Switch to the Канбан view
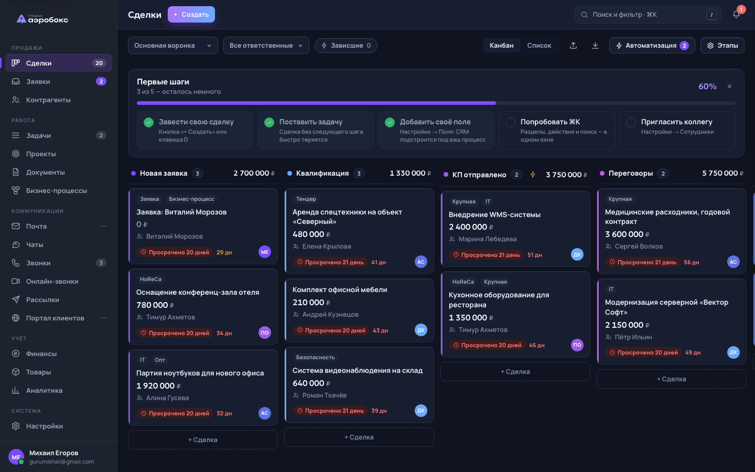 (x=502, y=46)
